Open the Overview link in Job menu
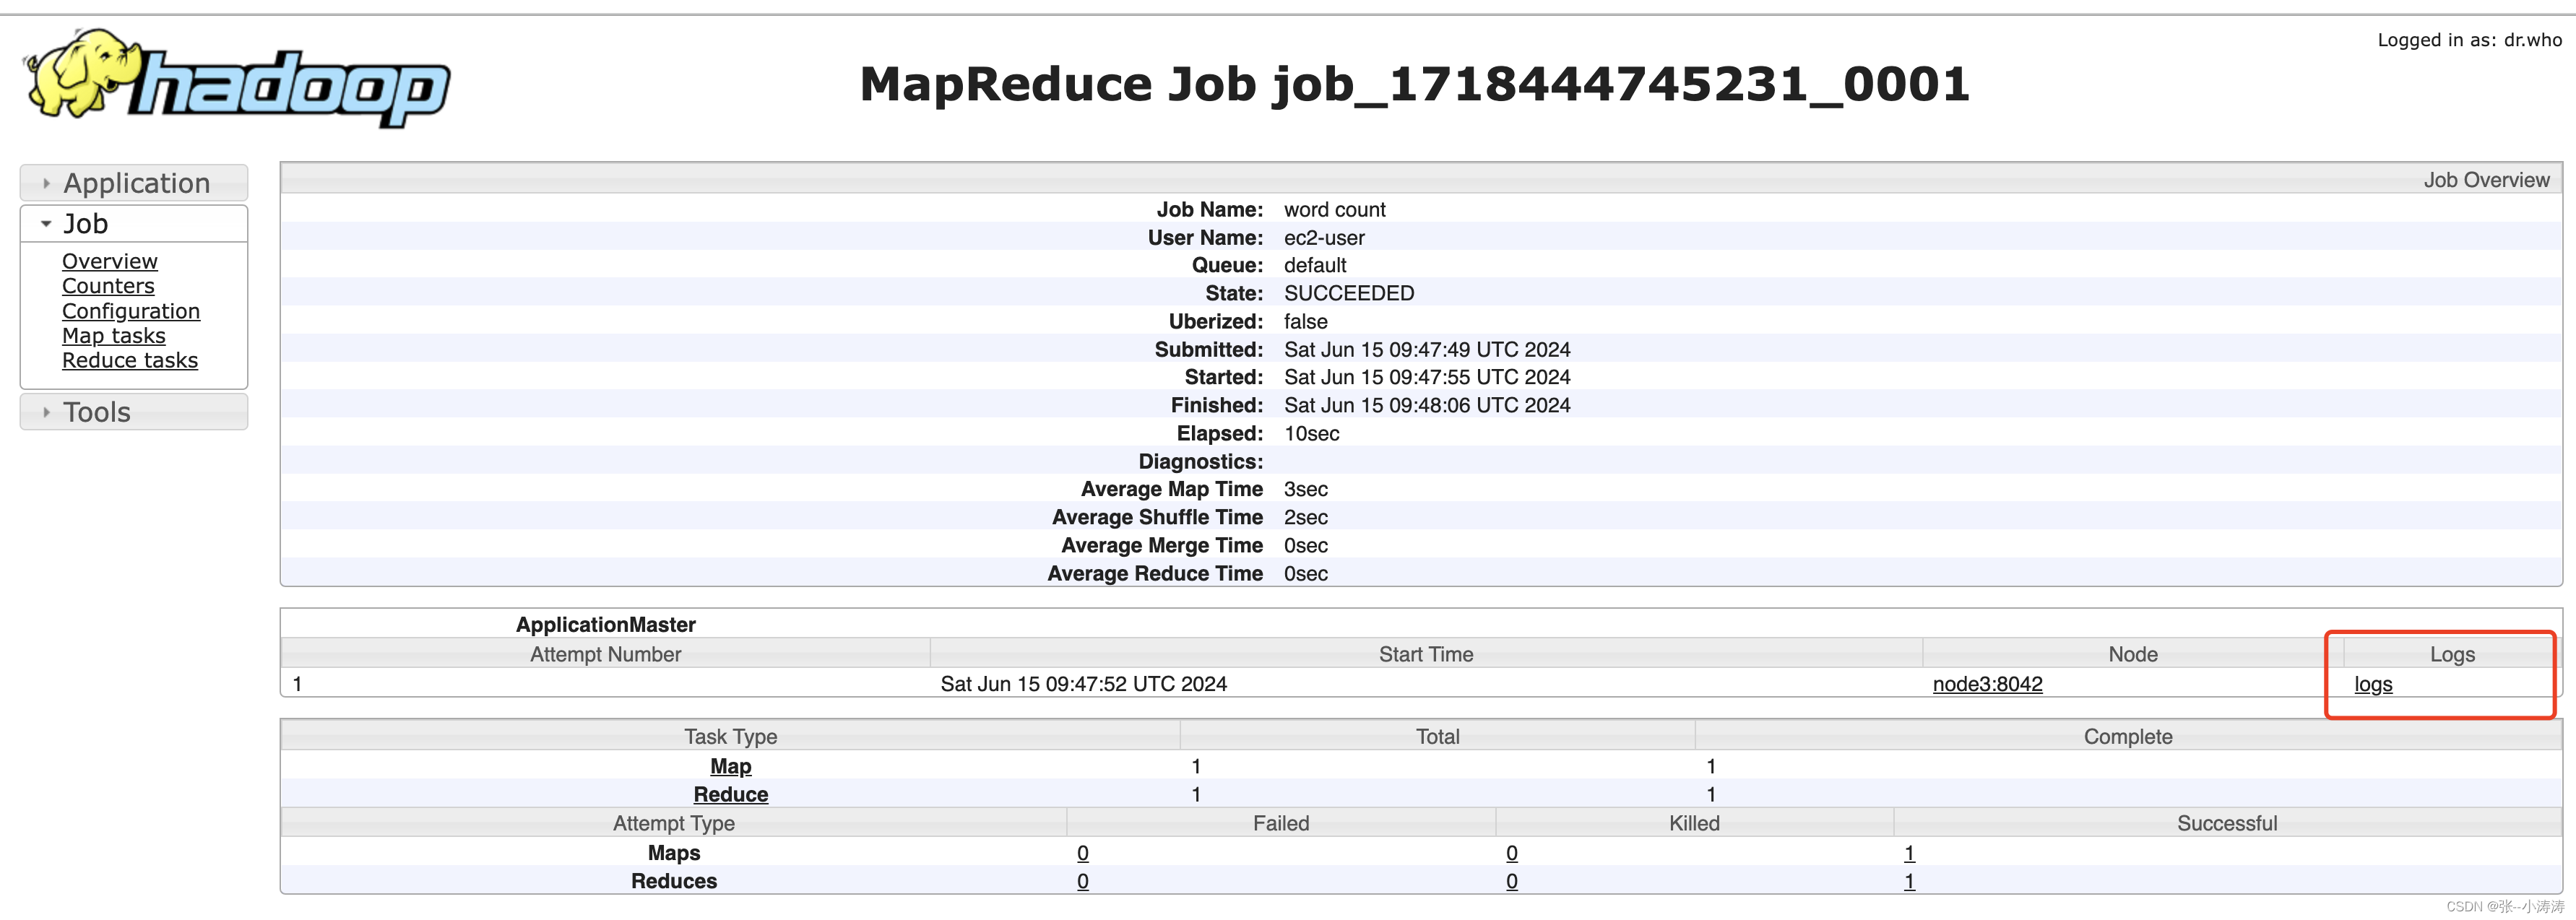Screen dimensions: 2576x920 pos(110,261)
